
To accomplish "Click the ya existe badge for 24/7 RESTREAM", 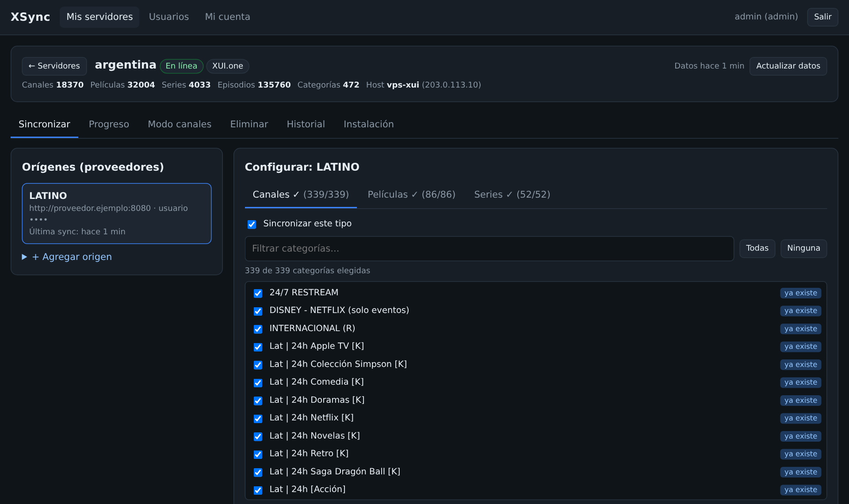I will pos(800,293).
